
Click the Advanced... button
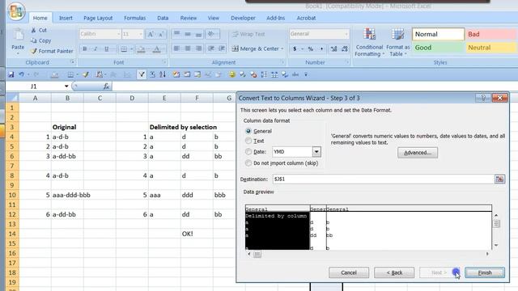(418, 153)
